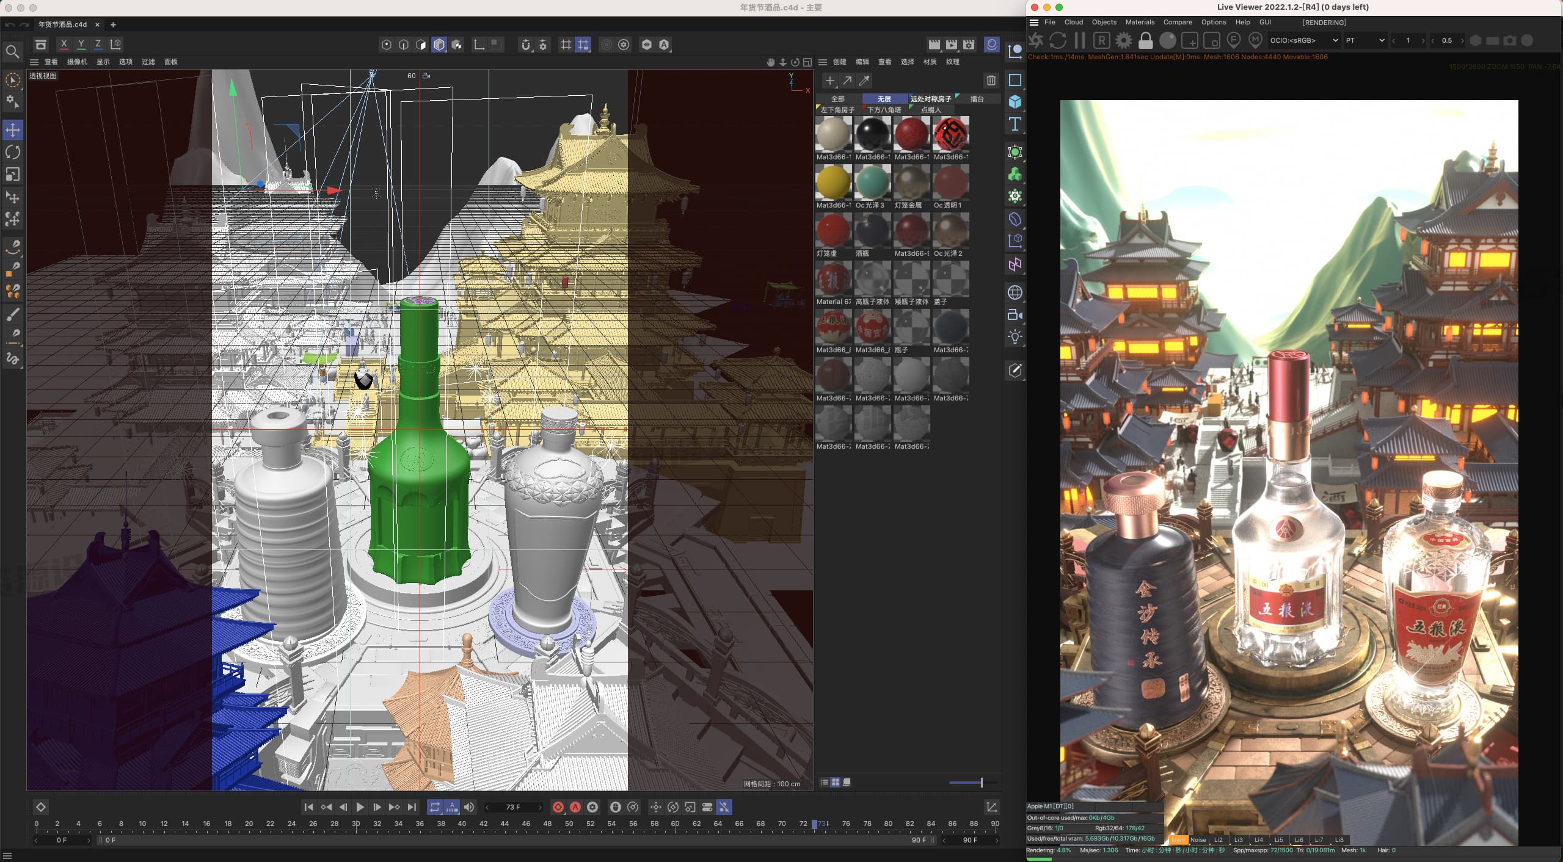This screenshot has height=862, width=1563.
Task: Click the material eyedropper icon
Action: (x=864, y=81)
